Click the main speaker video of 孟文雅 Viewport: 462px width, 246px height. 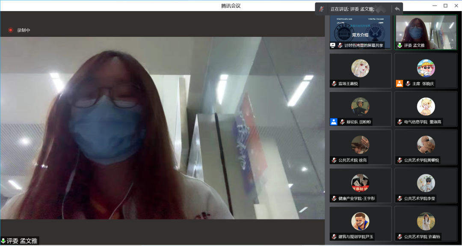[x=163, y=128]
